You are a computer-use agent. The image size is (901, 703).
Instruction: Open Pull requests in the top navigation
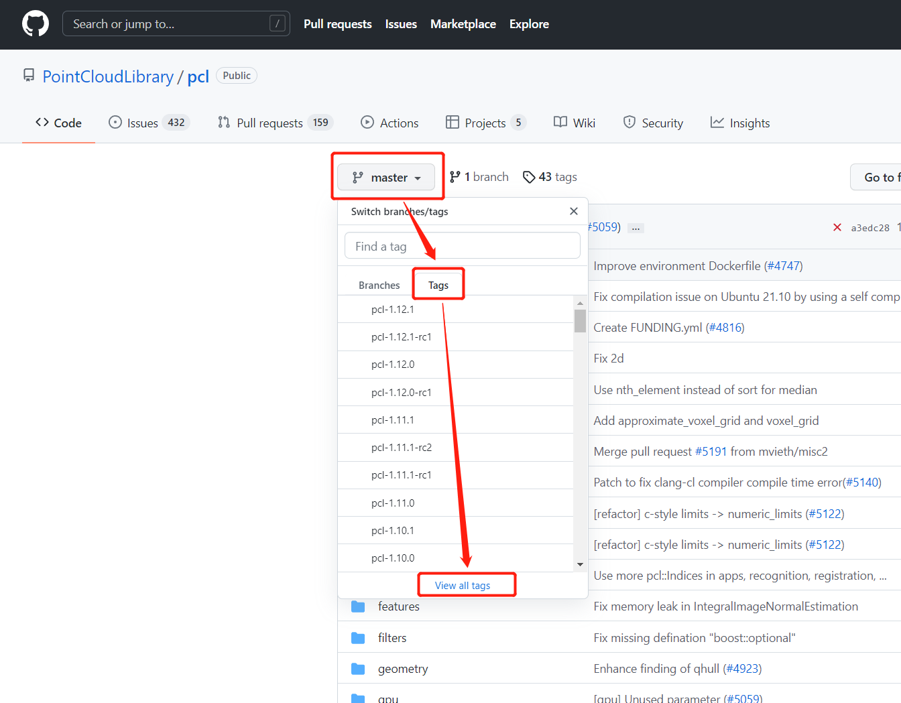337,24
